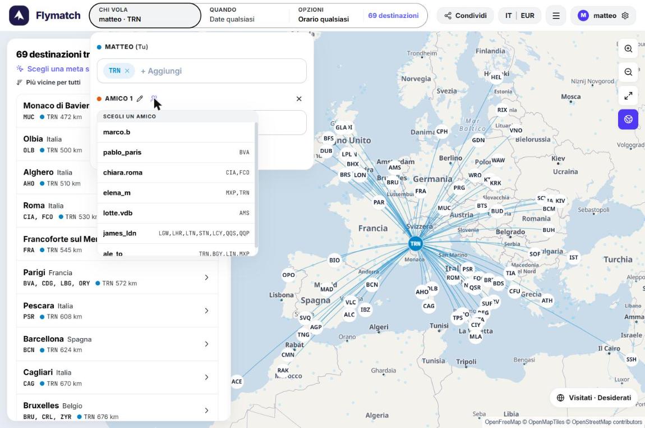Select the OPO airport marker
Image resolution: width=645 pixels, height=428 pixels.
coord(288,275)
